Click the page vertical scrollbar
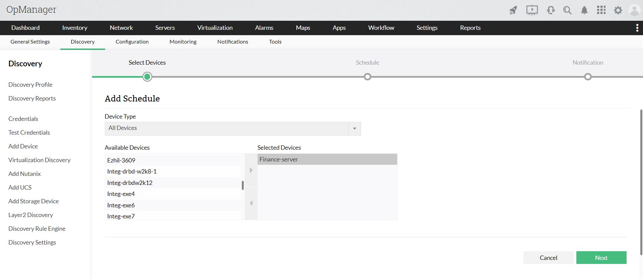 (x=641, y=182)
